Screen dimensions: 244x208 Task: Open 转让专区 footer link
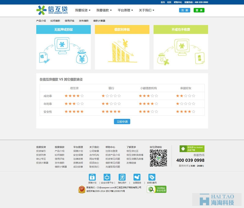[41, 159]
